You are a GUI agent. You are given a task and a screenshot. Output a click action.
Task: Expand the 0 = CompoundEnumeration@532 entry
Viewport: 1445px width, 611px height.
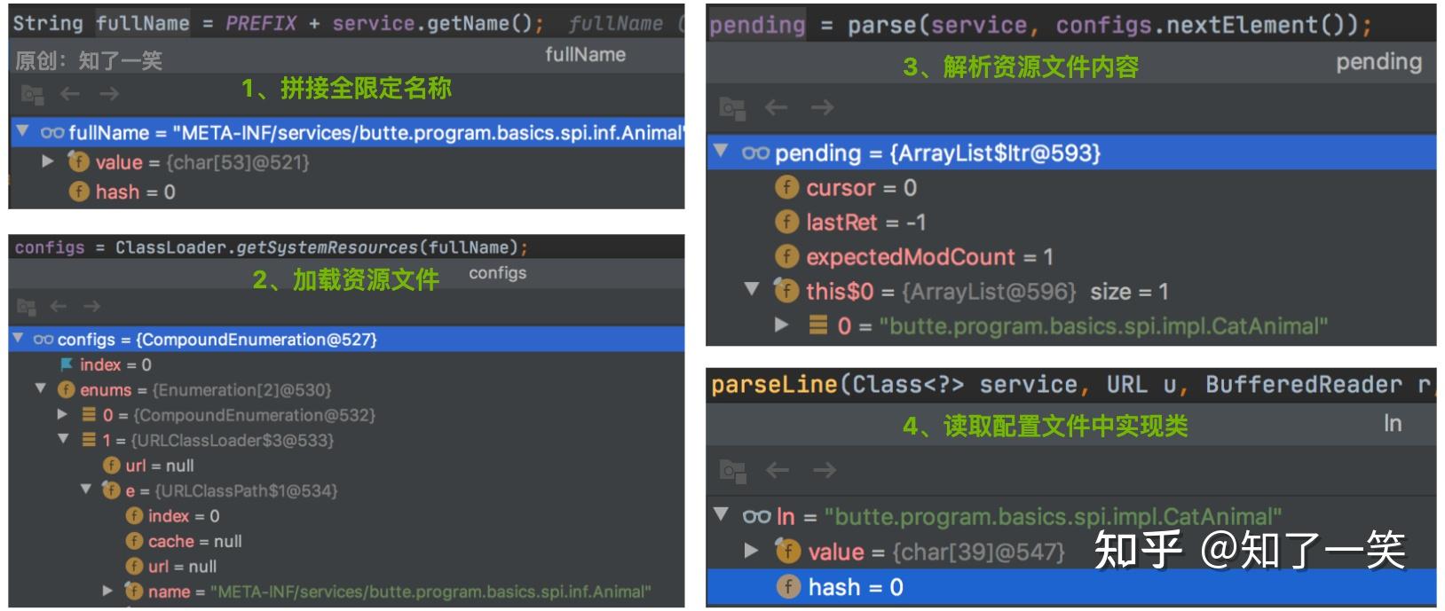(x=62, y=414)
